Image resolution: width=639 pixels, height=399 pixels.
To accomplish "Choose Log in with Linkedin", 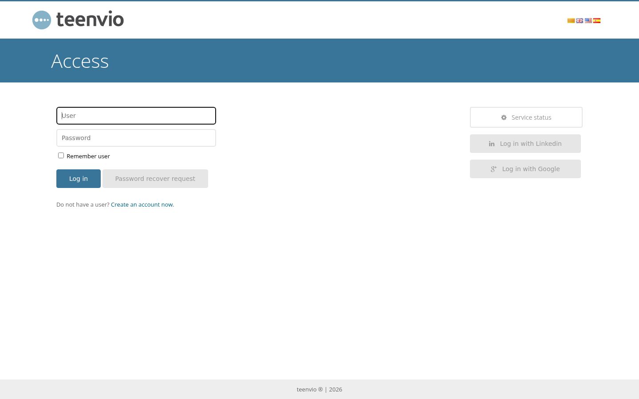I will coord(525,144).
